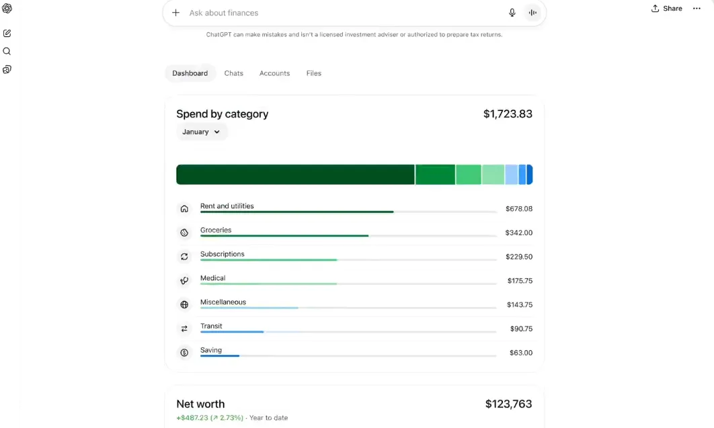The image size is (714, 428).
Task: Open the Transit category row
Action: (x=354, y=329)
